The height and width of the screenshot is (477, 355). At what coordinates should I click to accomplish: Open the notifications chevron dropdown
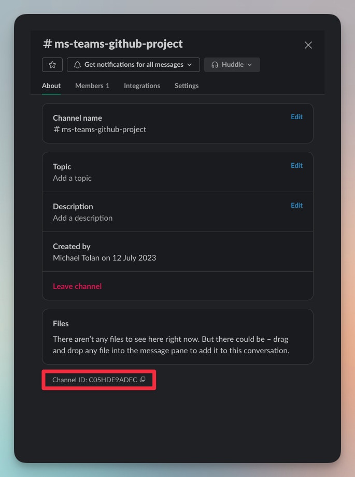coord(190,65)
